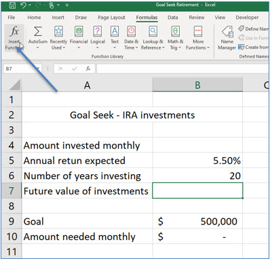Switch to the Home tab
The height and width of the screenshot is (259, 270).
click(x=34, y=18)
